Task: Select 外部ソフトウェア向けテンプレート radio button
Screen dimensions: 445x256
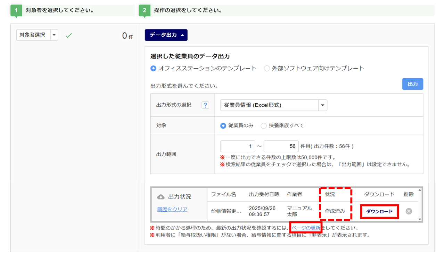Action: [267, 69]
